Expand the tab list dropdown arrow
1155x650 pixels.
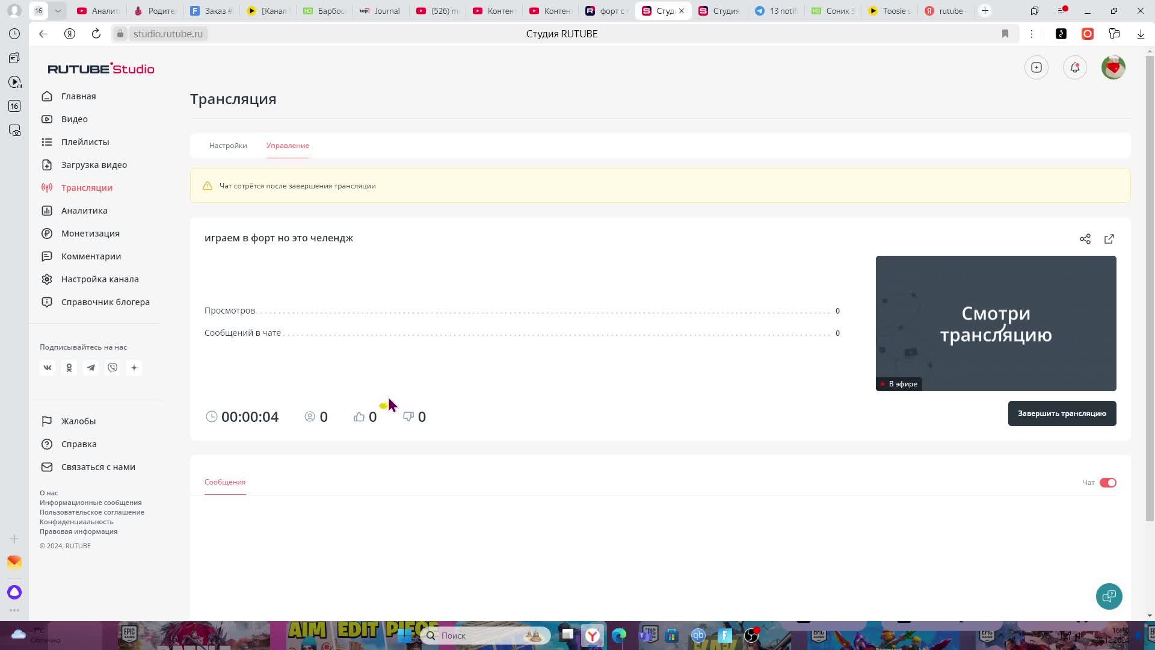(58, 11)
